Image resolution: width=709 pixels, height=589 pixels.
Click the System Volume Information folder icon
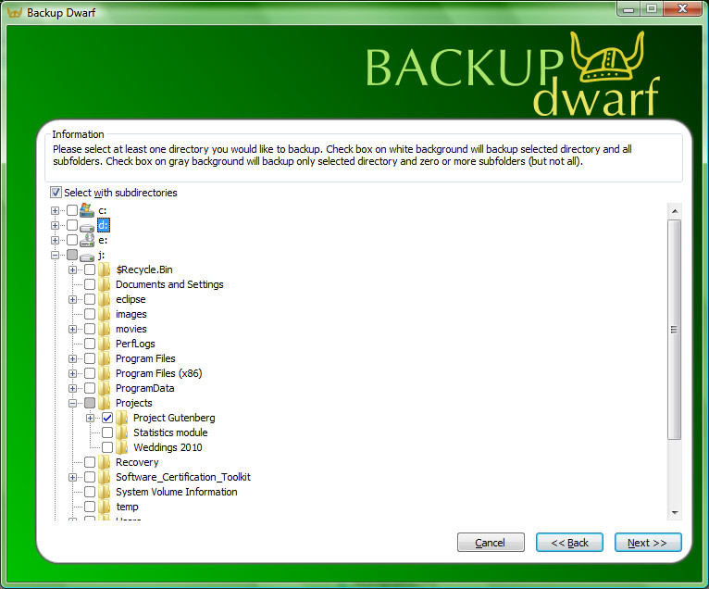click(105, 492)
